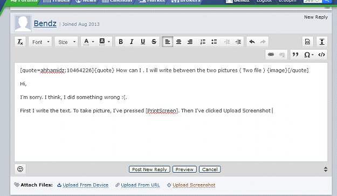The width and height of the screenshot is (337, 196).
Task: Open the Trades tab
Action: pos(56,1)
